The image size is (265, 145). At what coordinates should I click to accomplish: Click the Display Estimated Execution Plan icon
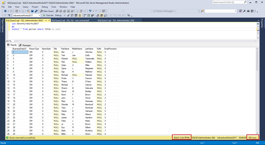tap(72, 15)
